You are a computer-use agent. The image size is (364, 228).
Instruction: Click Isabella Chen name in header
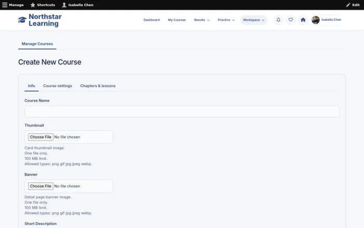pos(331,20)
